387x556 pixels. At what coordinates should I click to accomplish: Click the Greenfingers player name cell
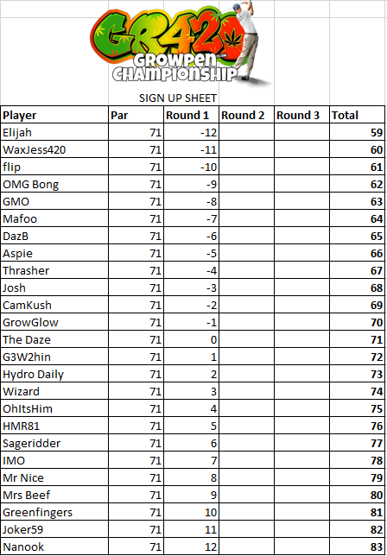[x=54, y=512]
